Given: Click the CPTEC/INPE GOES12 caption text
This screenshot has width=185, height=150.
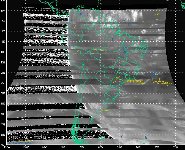Looking at the screenshot, I should [61, 138].
